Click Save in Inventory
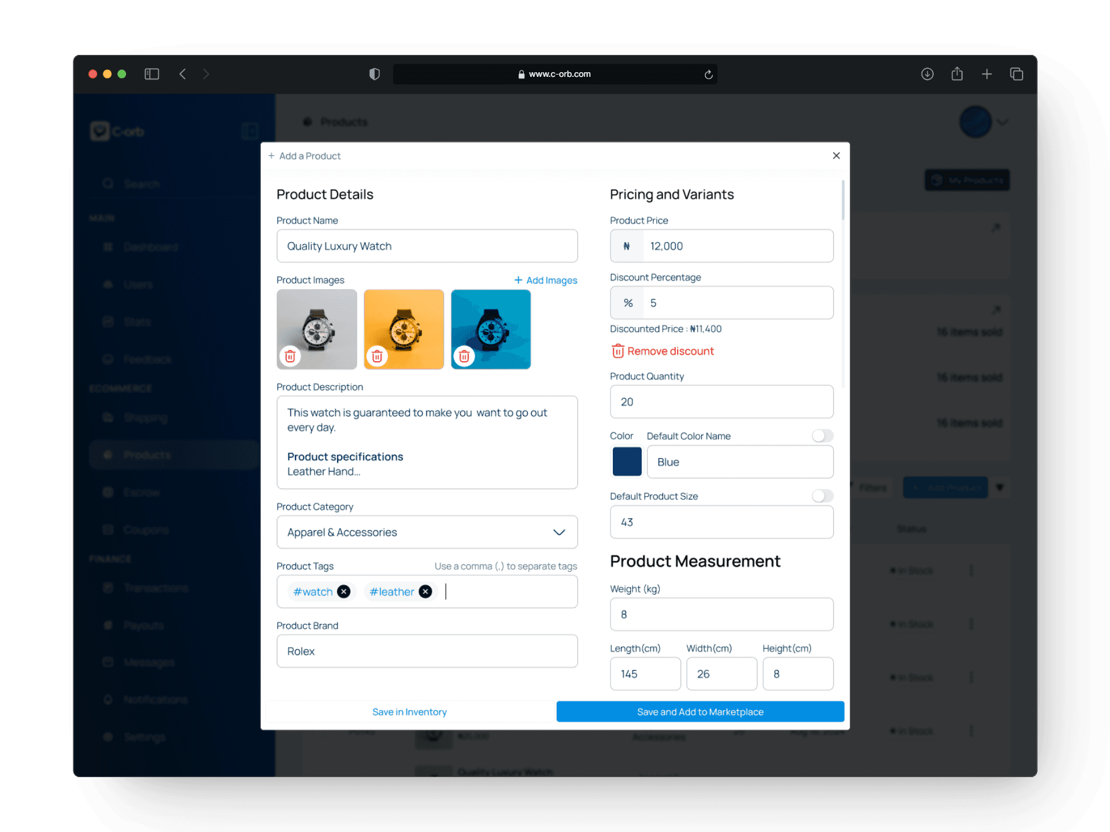This screenshot has width=1110, height=832. [409, 712]
